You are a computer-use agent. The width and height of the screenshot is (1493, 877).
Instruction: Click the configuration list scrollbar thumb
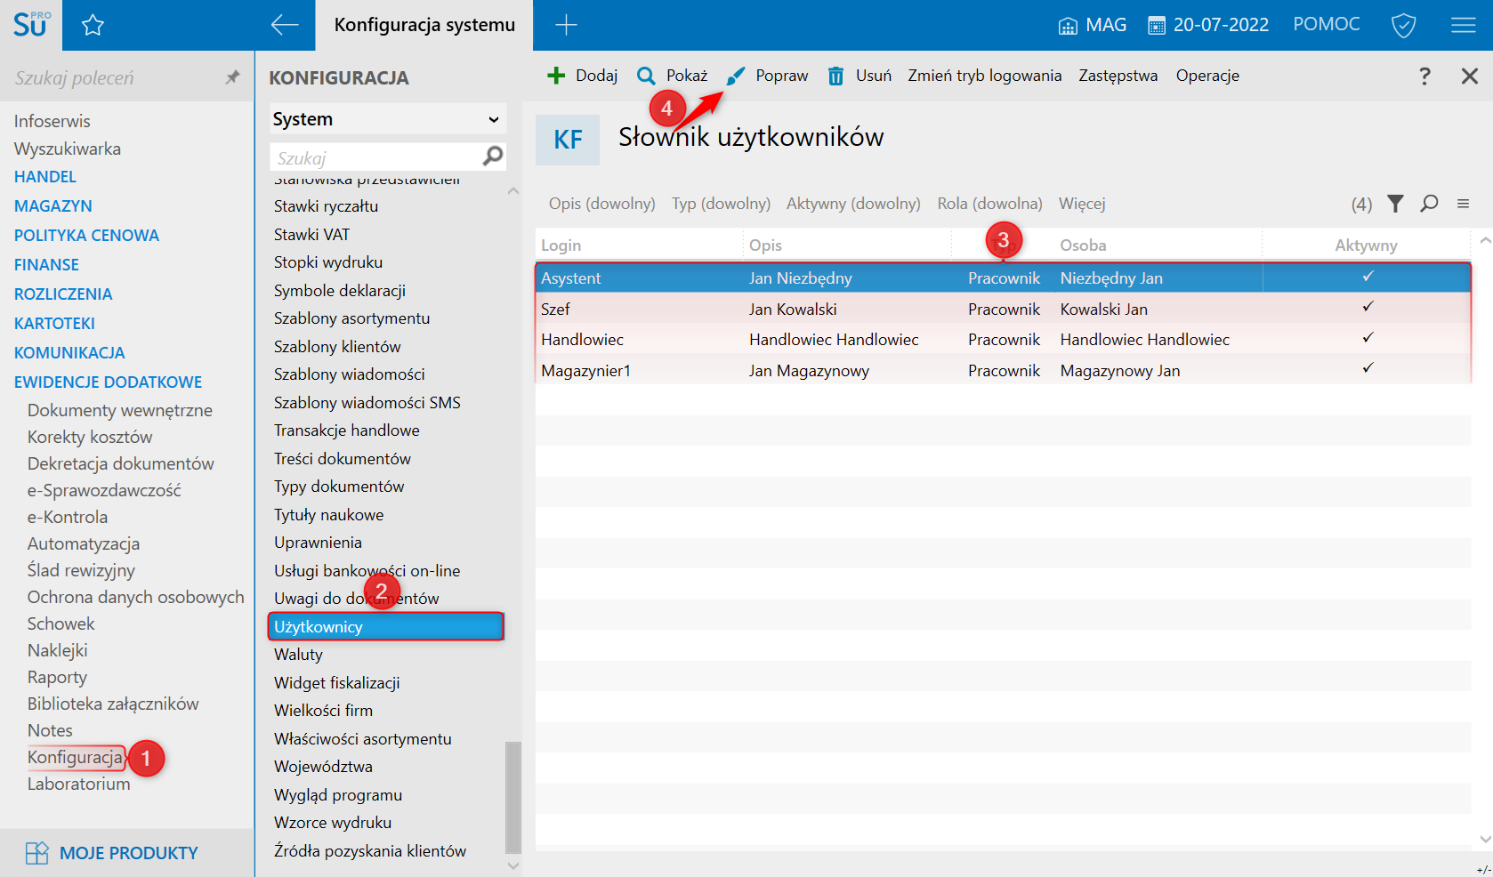512,796
